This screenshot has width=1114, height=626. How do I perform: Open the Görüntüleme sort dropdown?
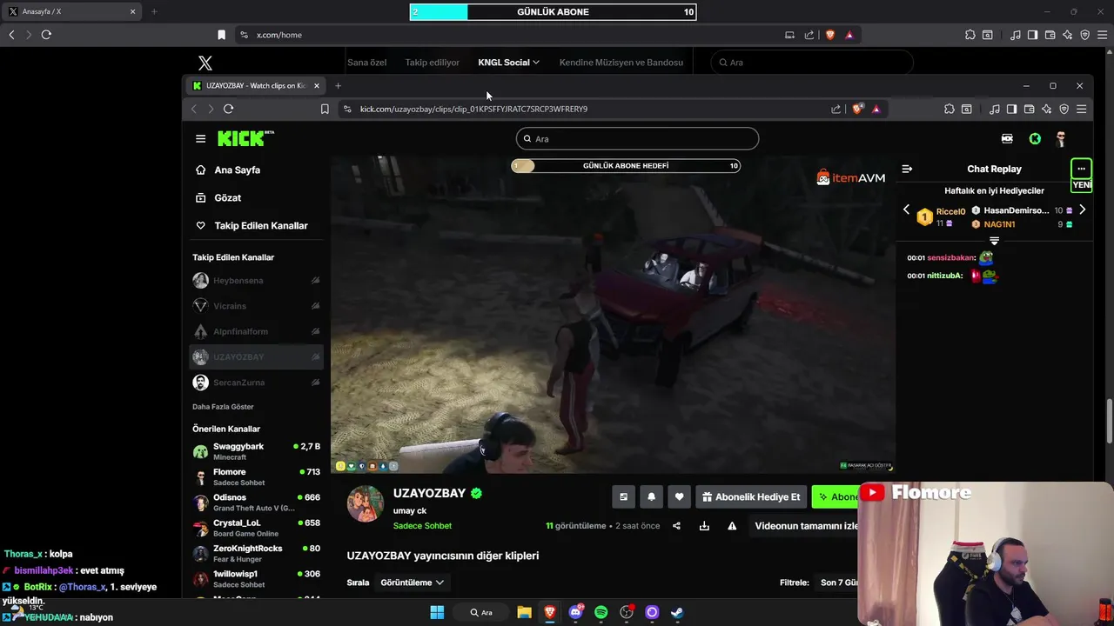click(x=413, y=583)
